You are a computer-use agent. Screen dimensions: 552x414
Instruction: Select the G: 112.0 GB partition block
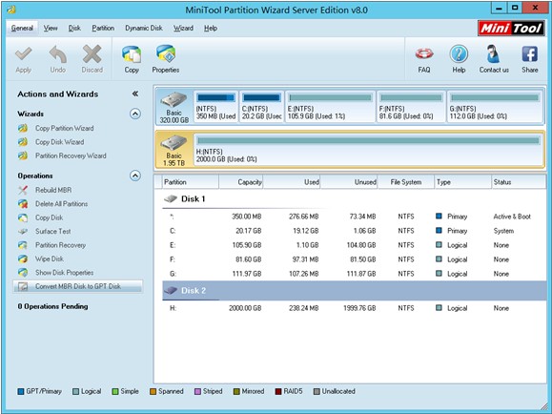[x=495, y=107]
